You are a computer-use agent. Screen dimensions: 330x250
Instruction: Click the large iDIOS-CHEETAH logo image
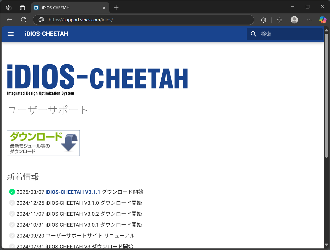(x=97, y=80)
